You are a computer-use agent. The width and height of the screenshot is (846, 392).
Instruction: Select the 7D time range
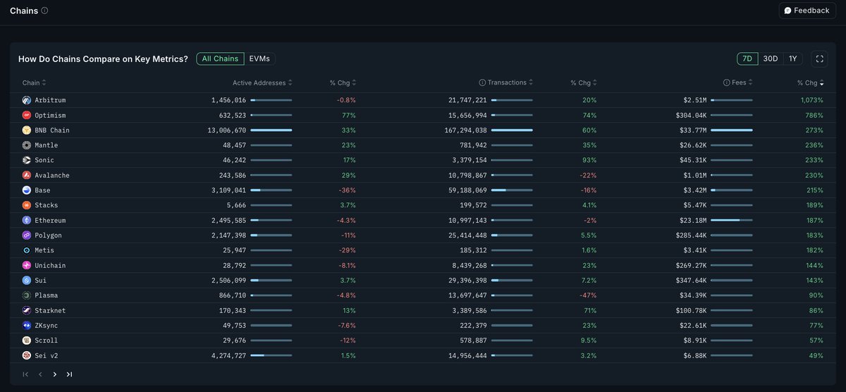(x=747, y=59)
